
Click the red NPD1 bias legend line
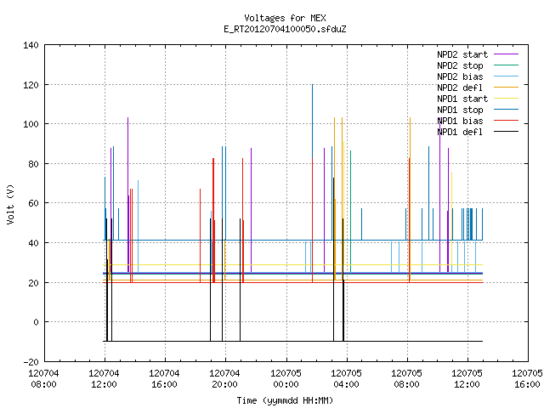click(506, 121)
